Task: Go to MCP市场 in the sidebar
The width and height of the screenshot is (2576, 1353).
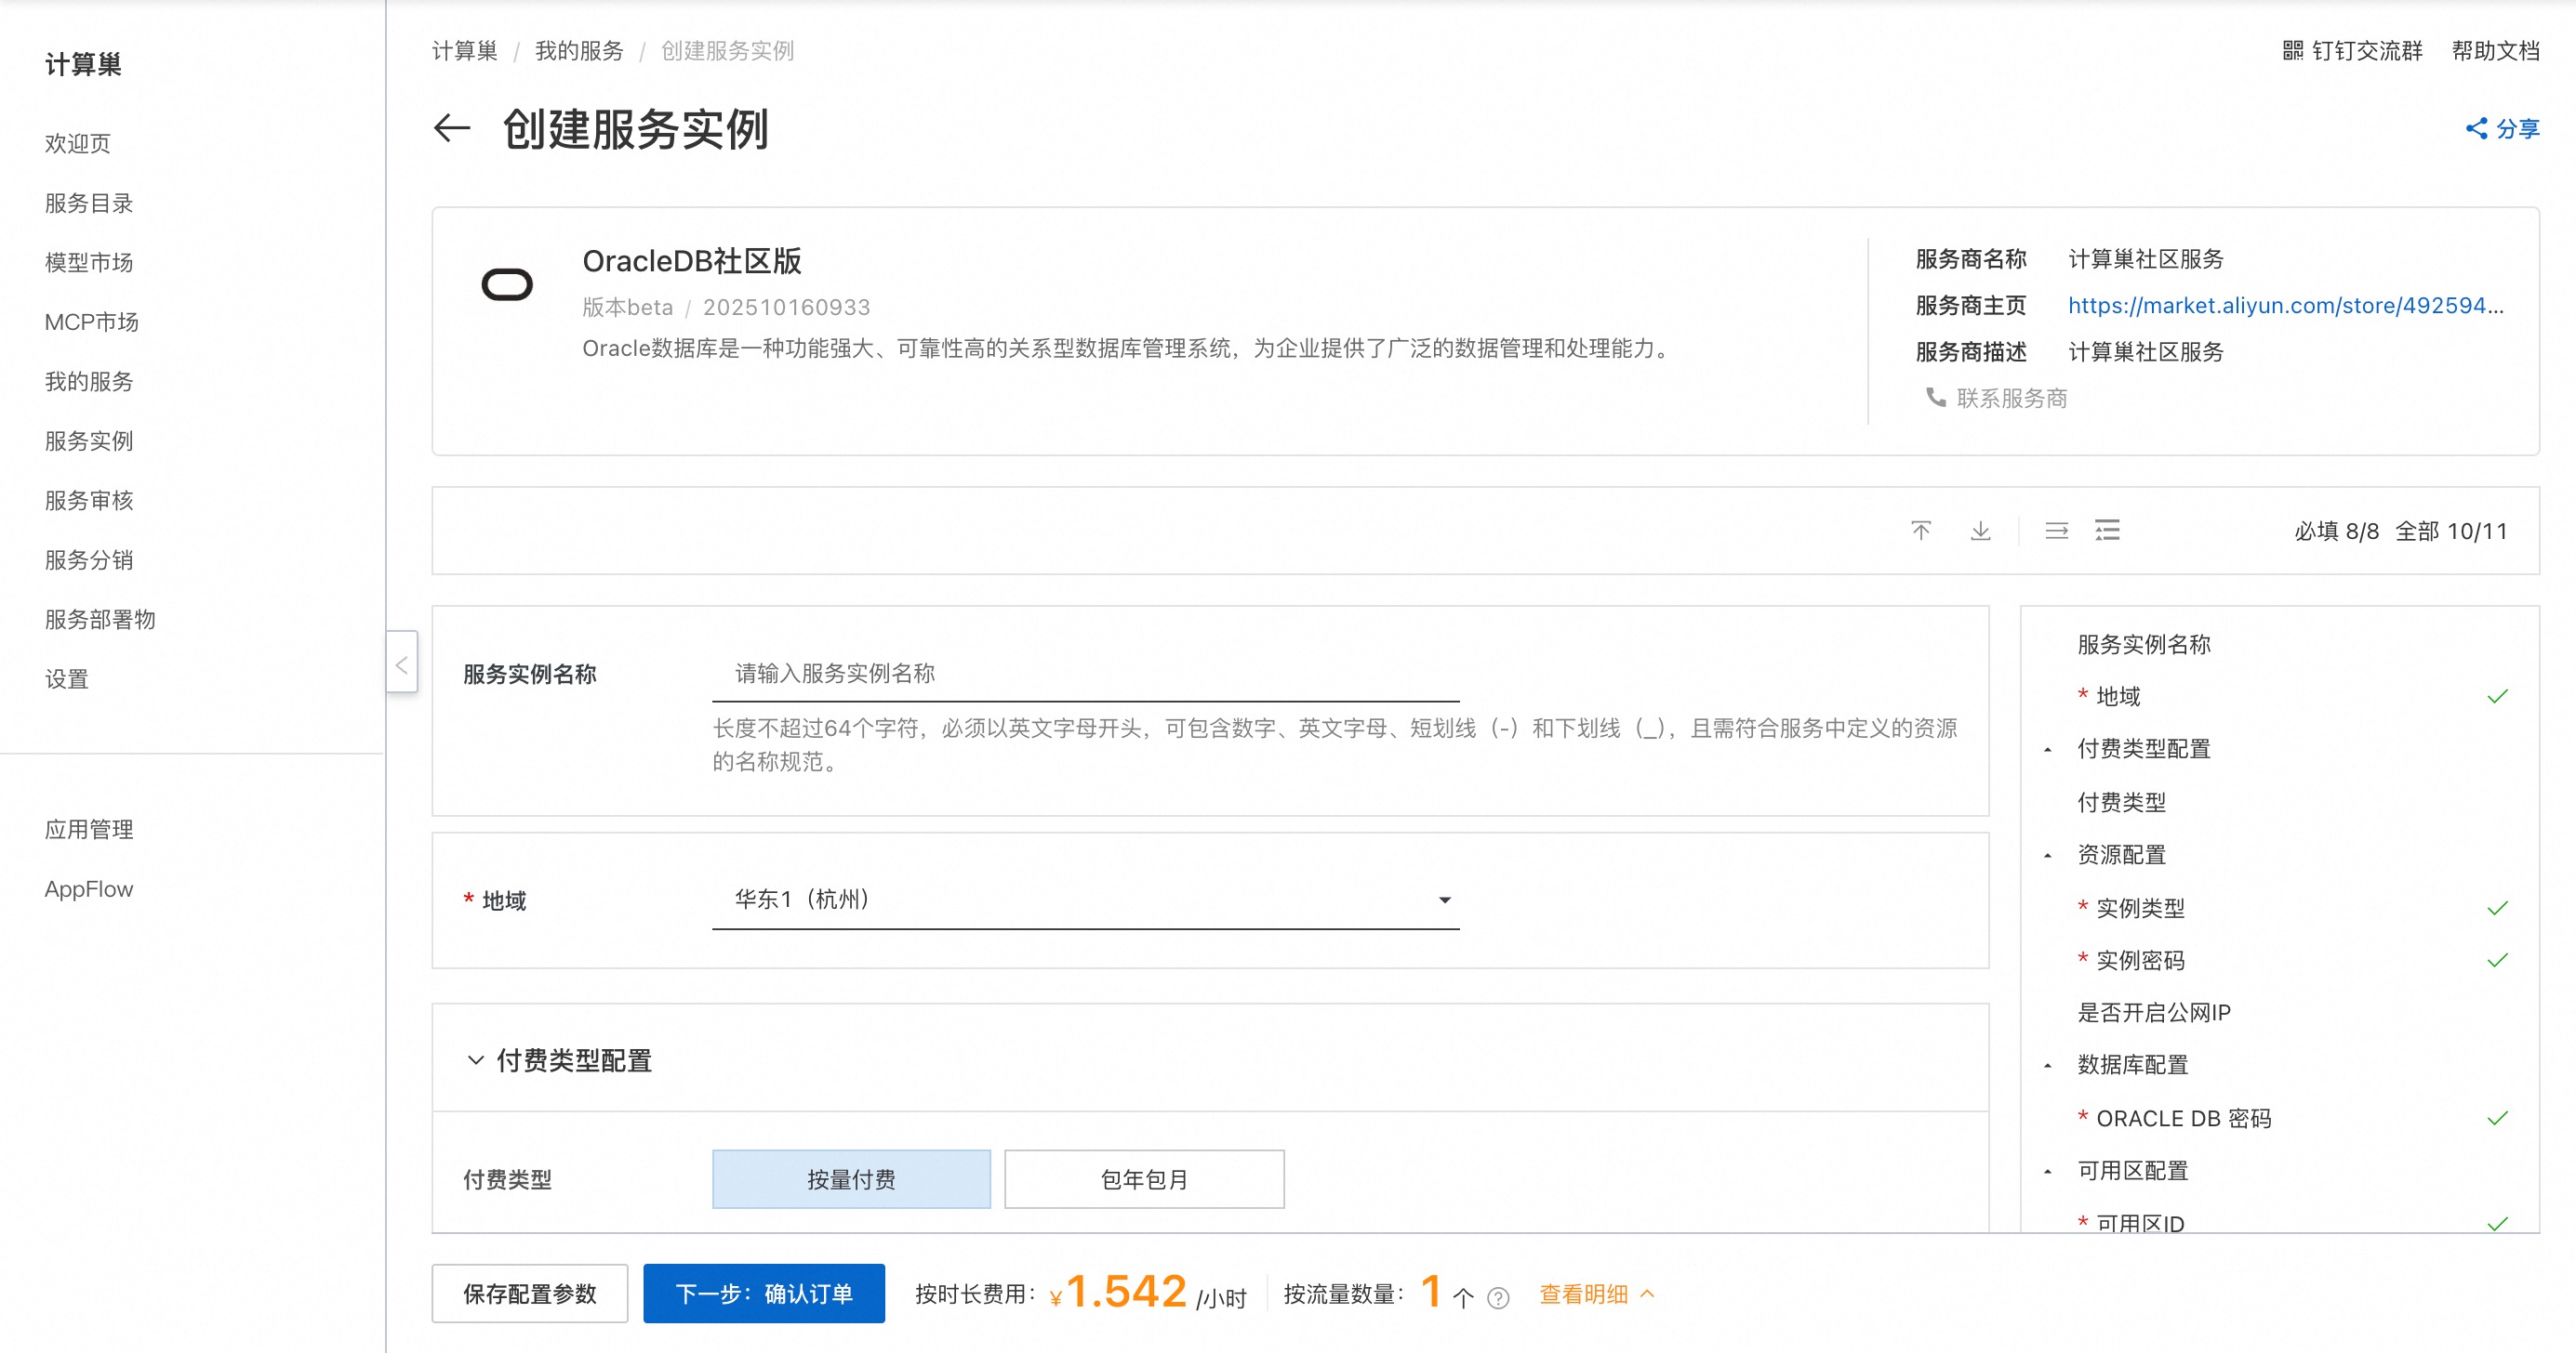Action: [92, 322]
